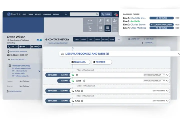
Task: Click the Hold pause button
Action: [101, 28]
